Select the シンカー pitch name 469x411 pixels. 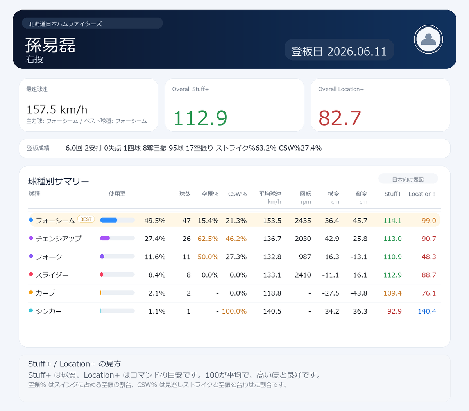tap(48, 311)
